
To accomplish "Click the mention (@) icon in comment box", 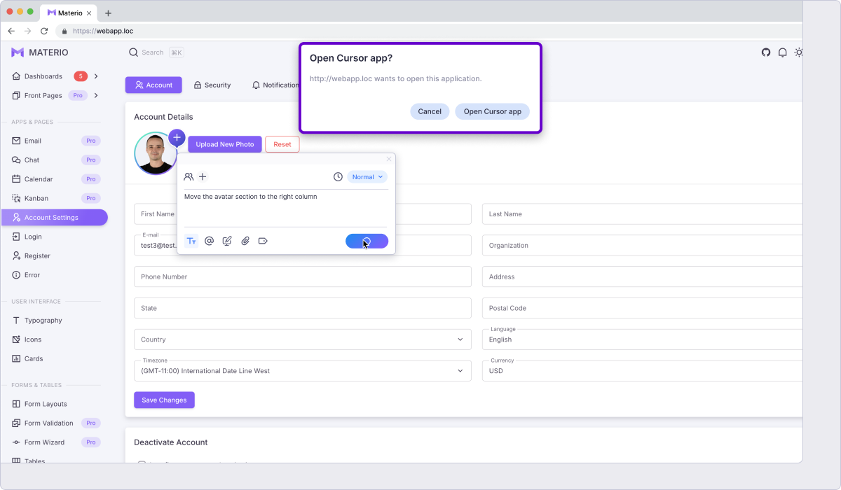I will (x=209, y=241).
